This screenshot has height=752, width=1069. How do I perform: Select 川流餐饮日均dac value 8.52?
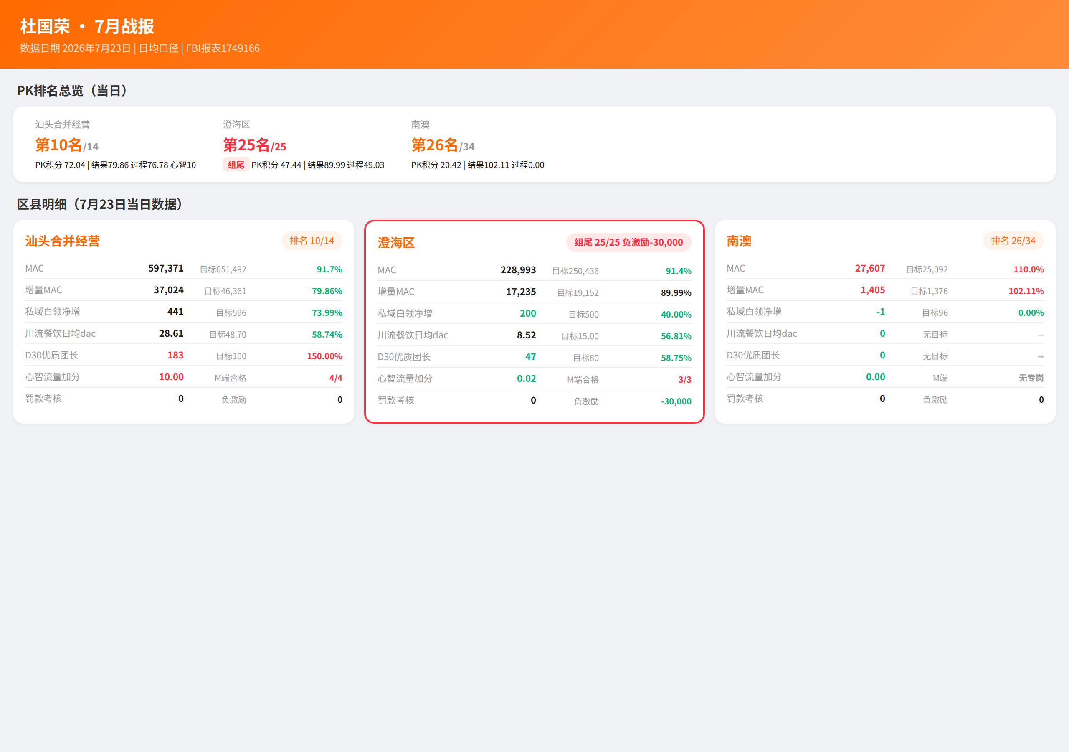tap(527, 335)
